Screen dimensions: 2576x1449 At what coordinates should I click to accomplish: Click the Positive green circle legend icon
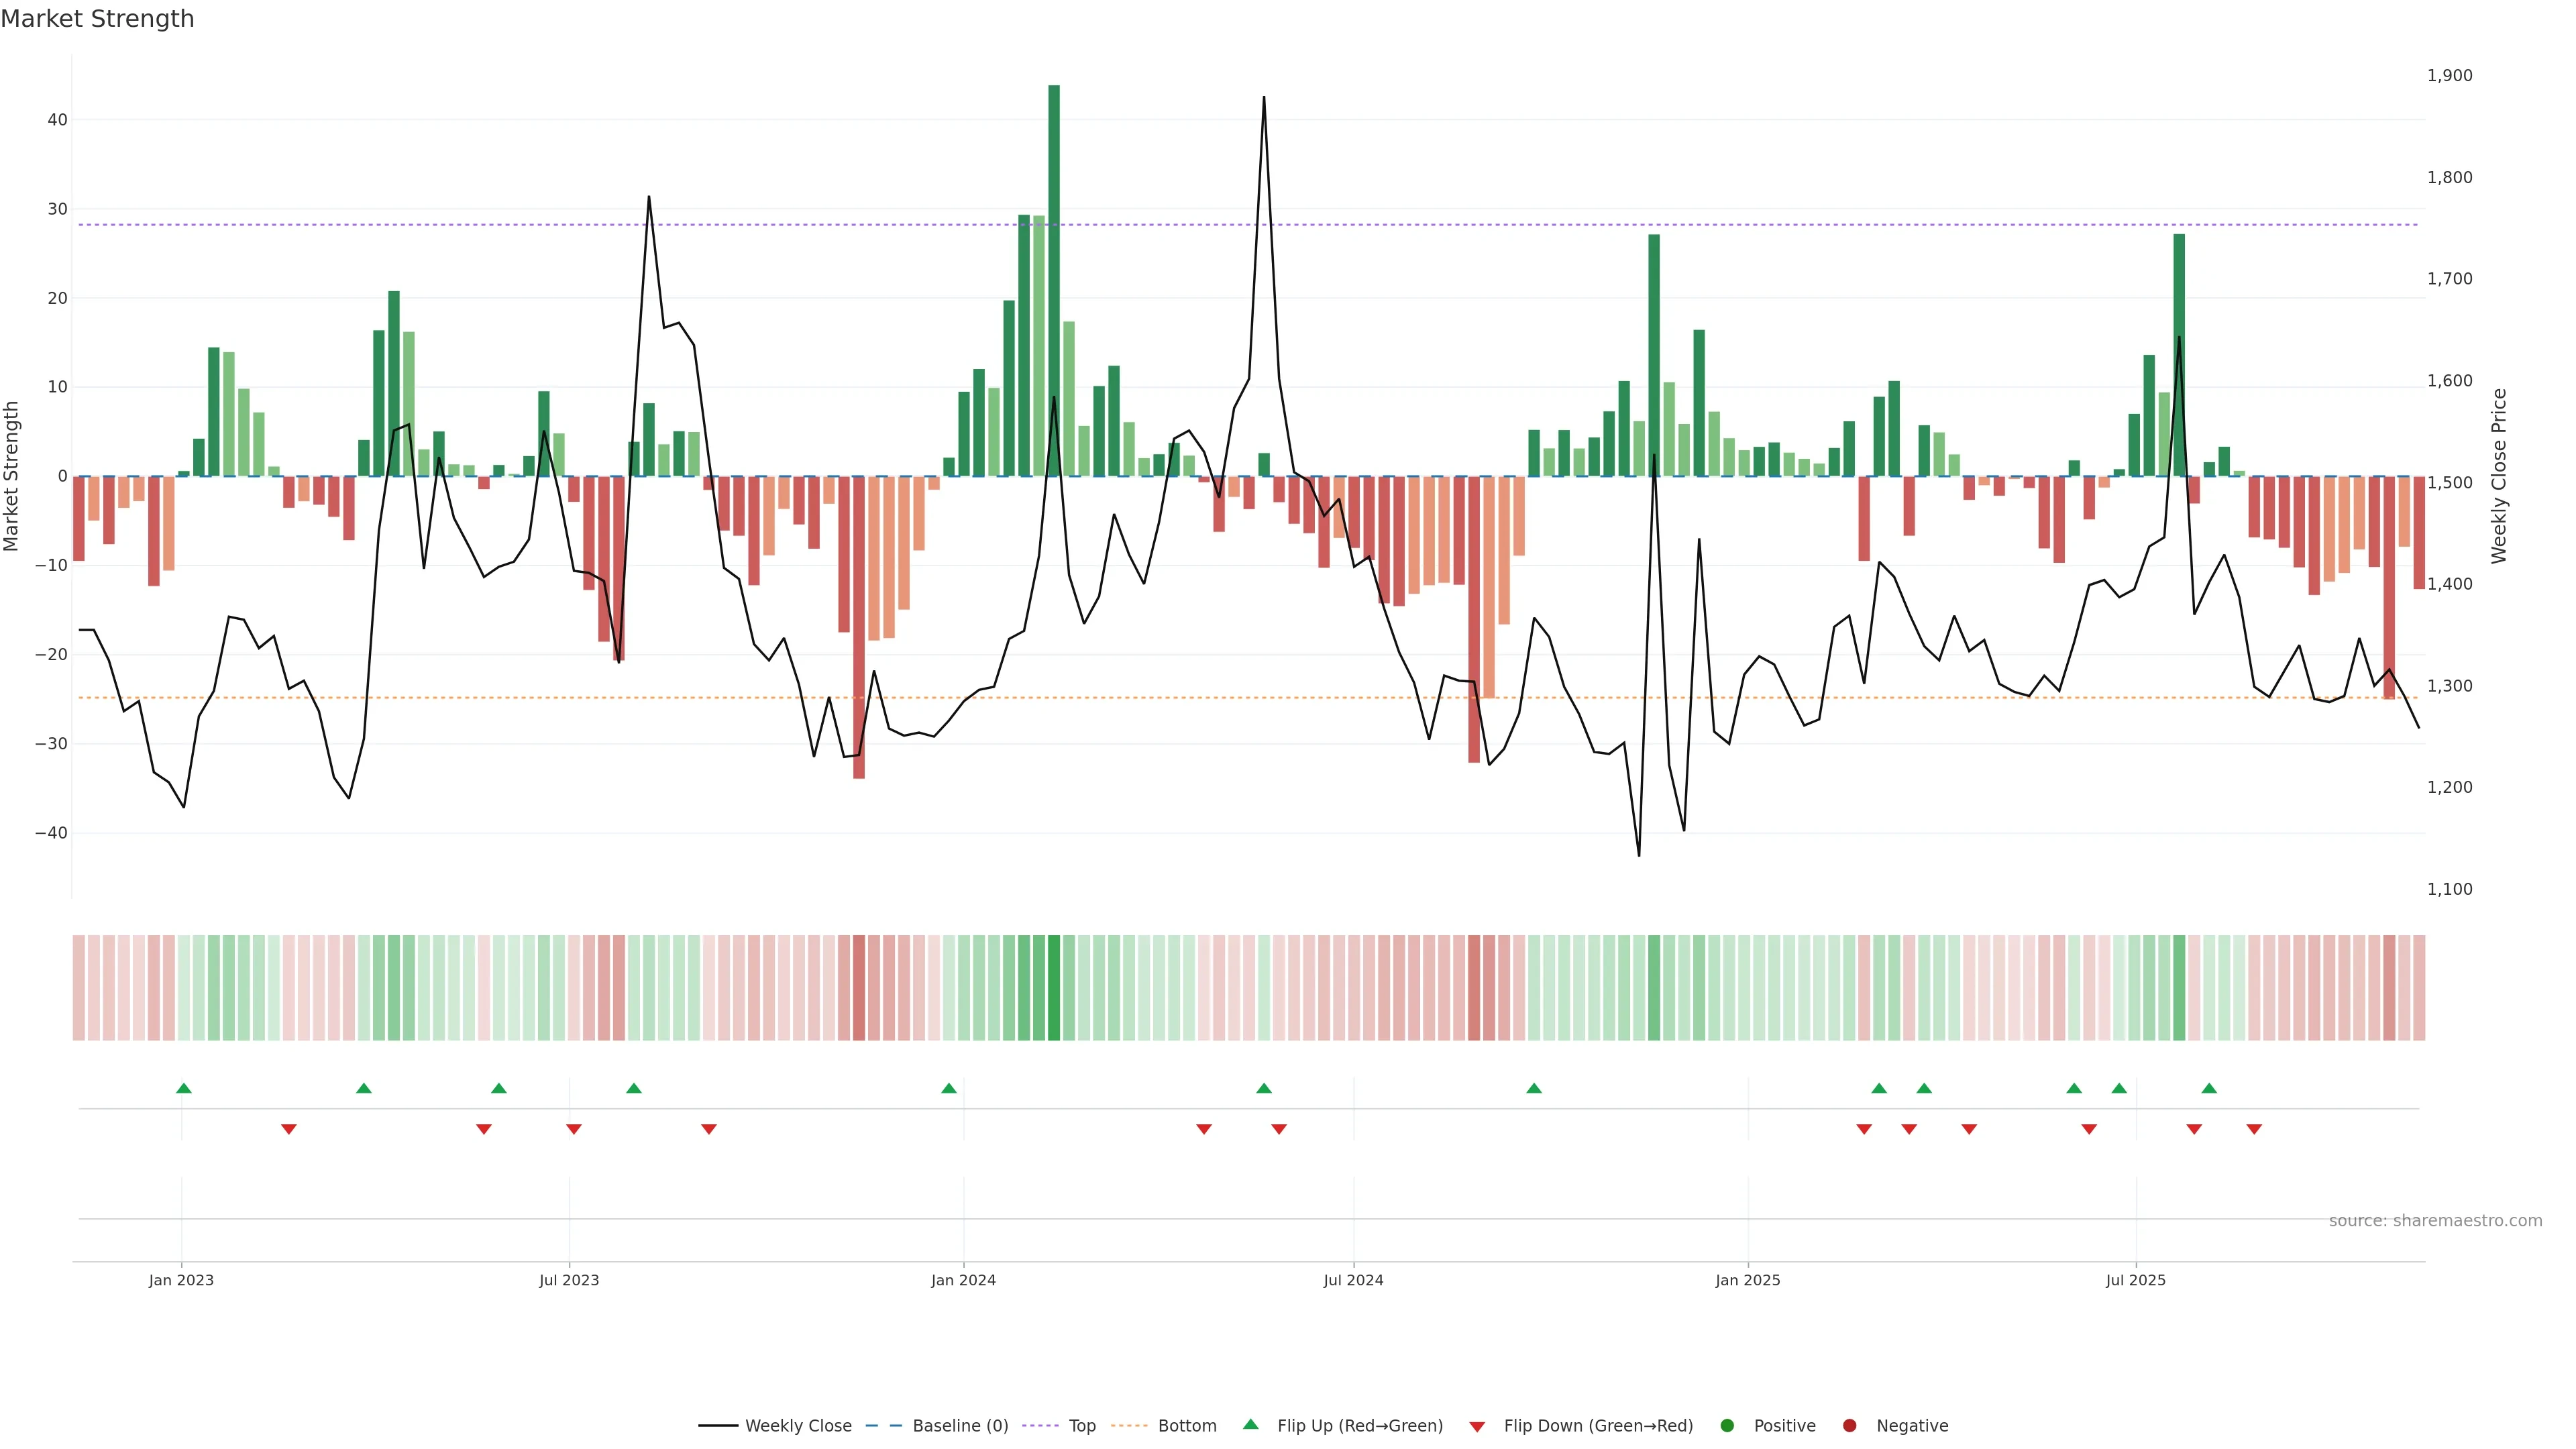1727,1426
